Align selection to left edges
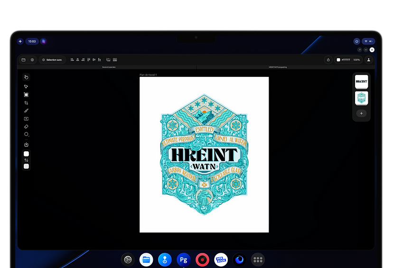This screenshot has height=268, width=393. pyautogui.click(x=72, y=60)
